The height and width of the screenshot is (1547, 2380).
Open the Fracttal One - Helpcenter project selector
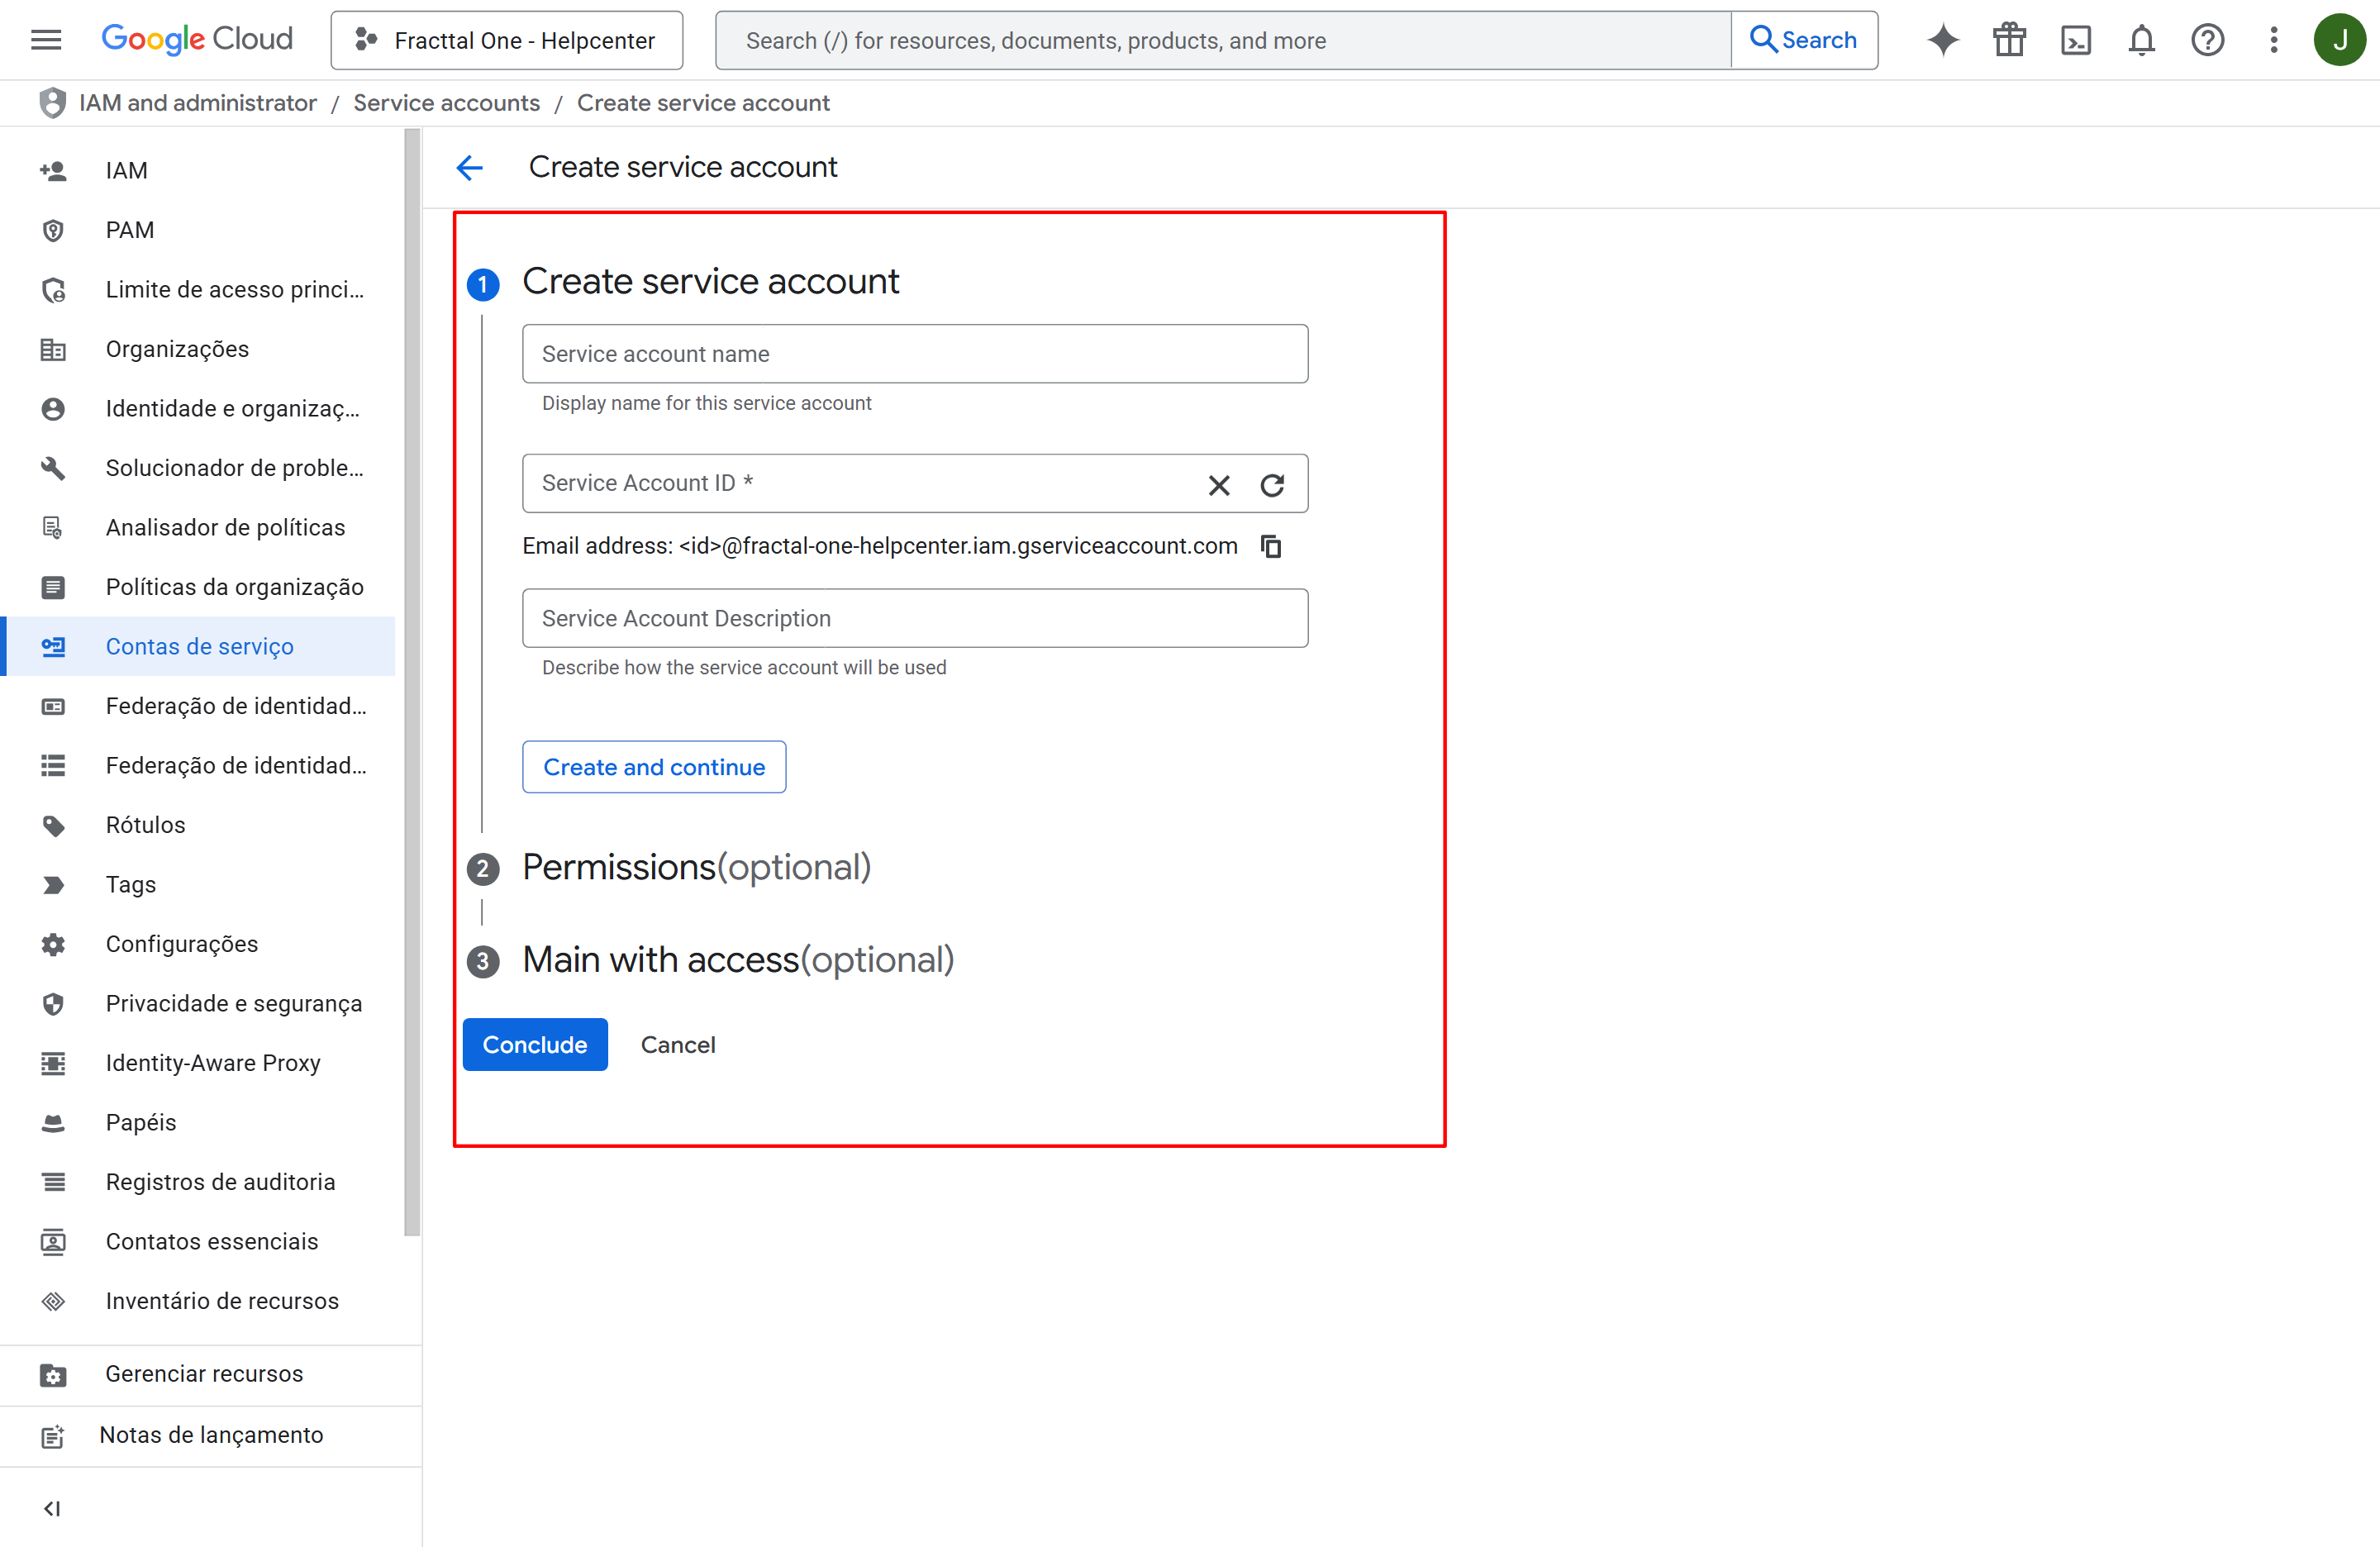click(506, 40)
